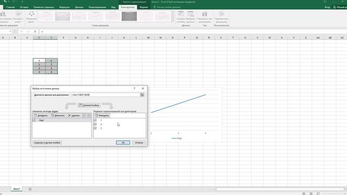The image size is (347, 195).
Task: Click the Undo arrow in the title bar
Action: [x=5, y=2]
